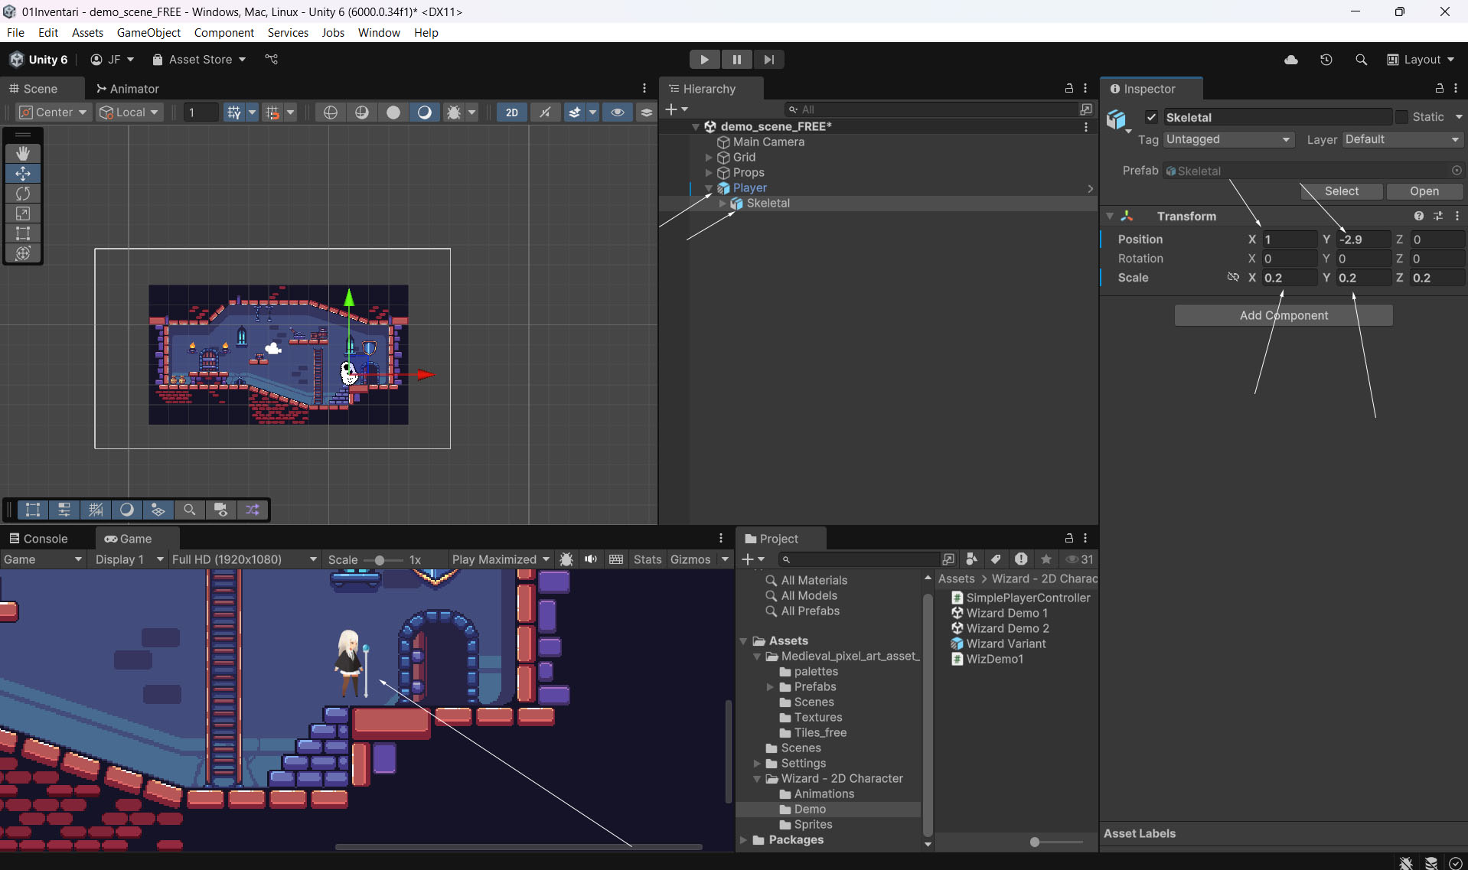
Task: Click the Search magnifier in top toolbar
Action: pyautogui.click(x=1361, y=60)
